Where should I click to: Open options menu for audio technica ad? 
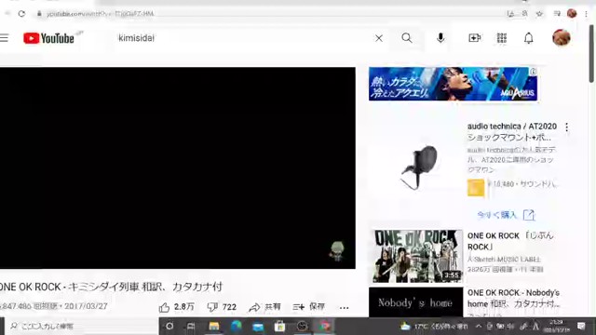pos(567,127)
